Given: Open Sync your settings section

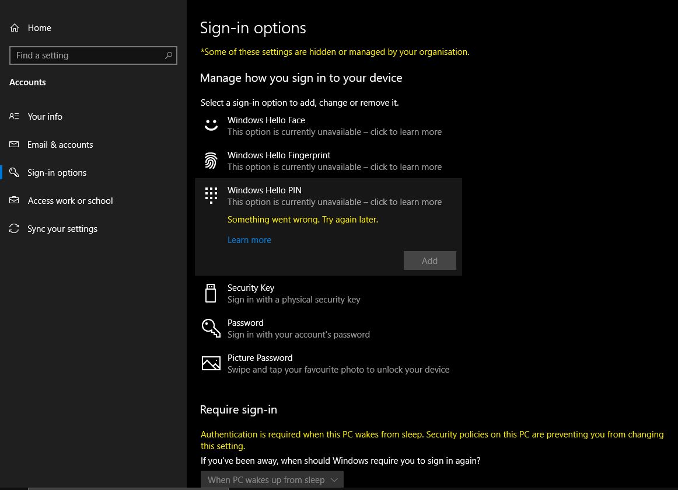Looking at the screenshot, I should [x=93, y=228].
